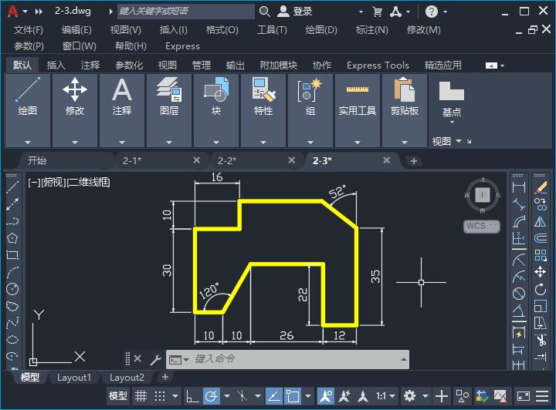Click the viewport label [-][俯视][二维线框]
Image resolution: width=556 pixels, height=410 pixels.
[x=69, y=183]
